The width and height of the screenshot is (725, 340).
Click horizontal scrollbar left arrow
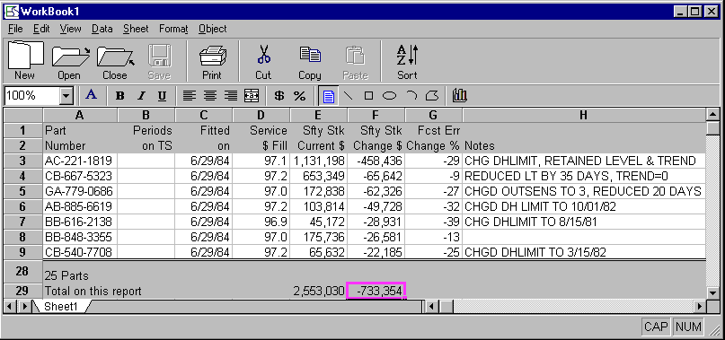click(x=431, y=306)
